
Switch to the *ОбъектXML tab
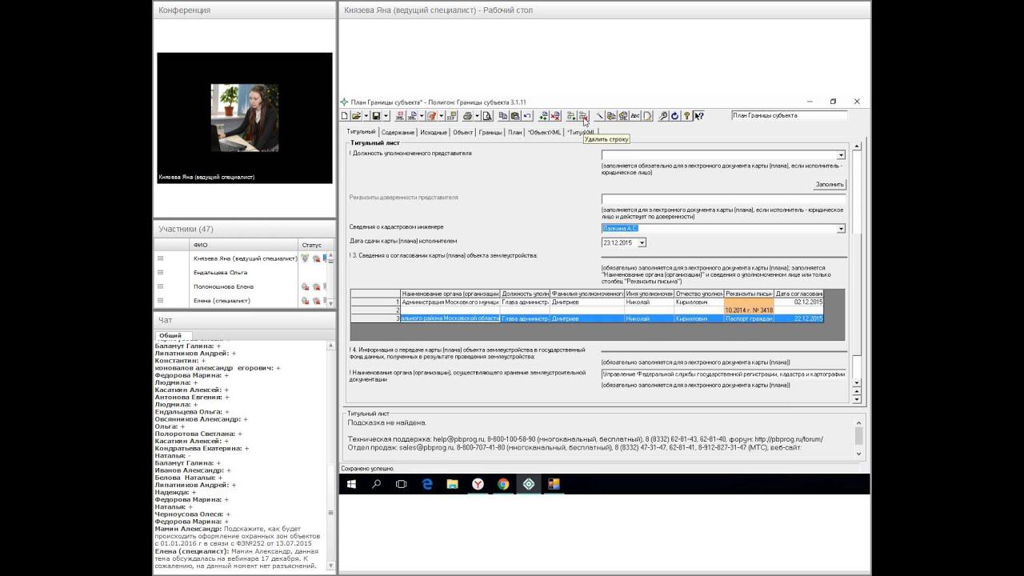pos(545,132)
